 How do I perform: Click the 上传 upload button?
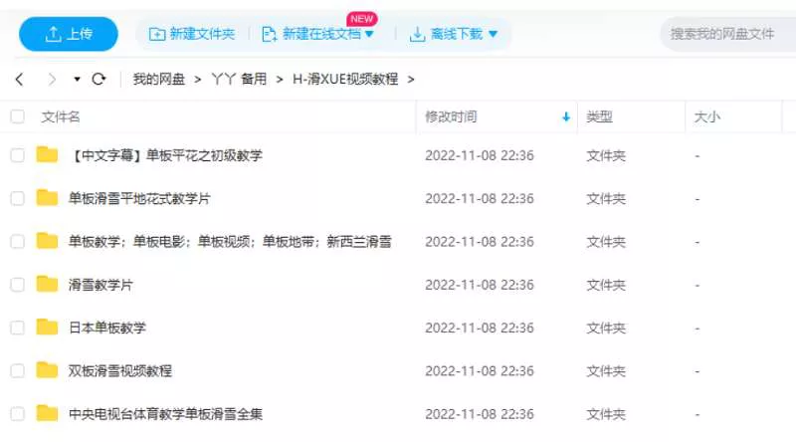click(69, 34)
